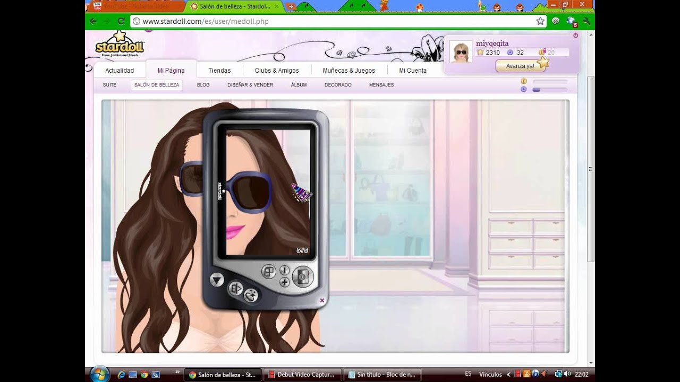Switch to Debut Video Capture taskbar item
This screenshot has width=680, height=382.
[303, 375]
